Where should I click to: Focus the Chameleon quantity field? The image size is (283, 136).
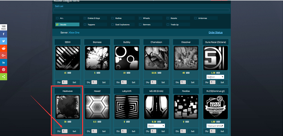tap(153, 82)
